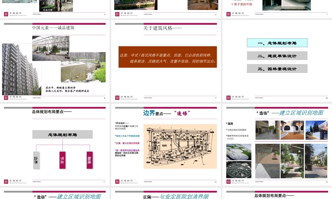Click the gray 总体规划布局 chart header box
The image size is (332, 199).
coord(62,135)
